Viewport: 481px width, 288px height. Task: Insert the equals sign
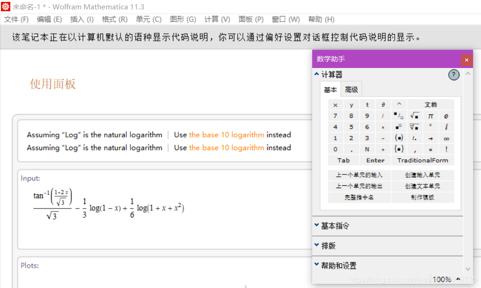click(x=430, y=149)
